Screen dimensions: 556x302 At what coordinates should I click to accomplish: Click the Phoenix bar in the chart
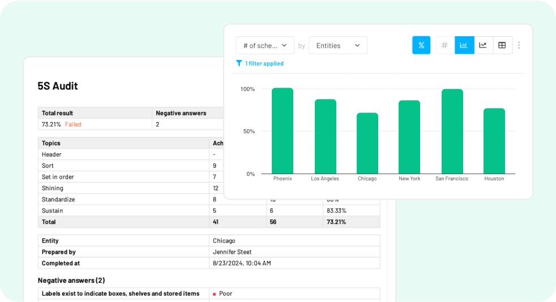coord(283,131)
